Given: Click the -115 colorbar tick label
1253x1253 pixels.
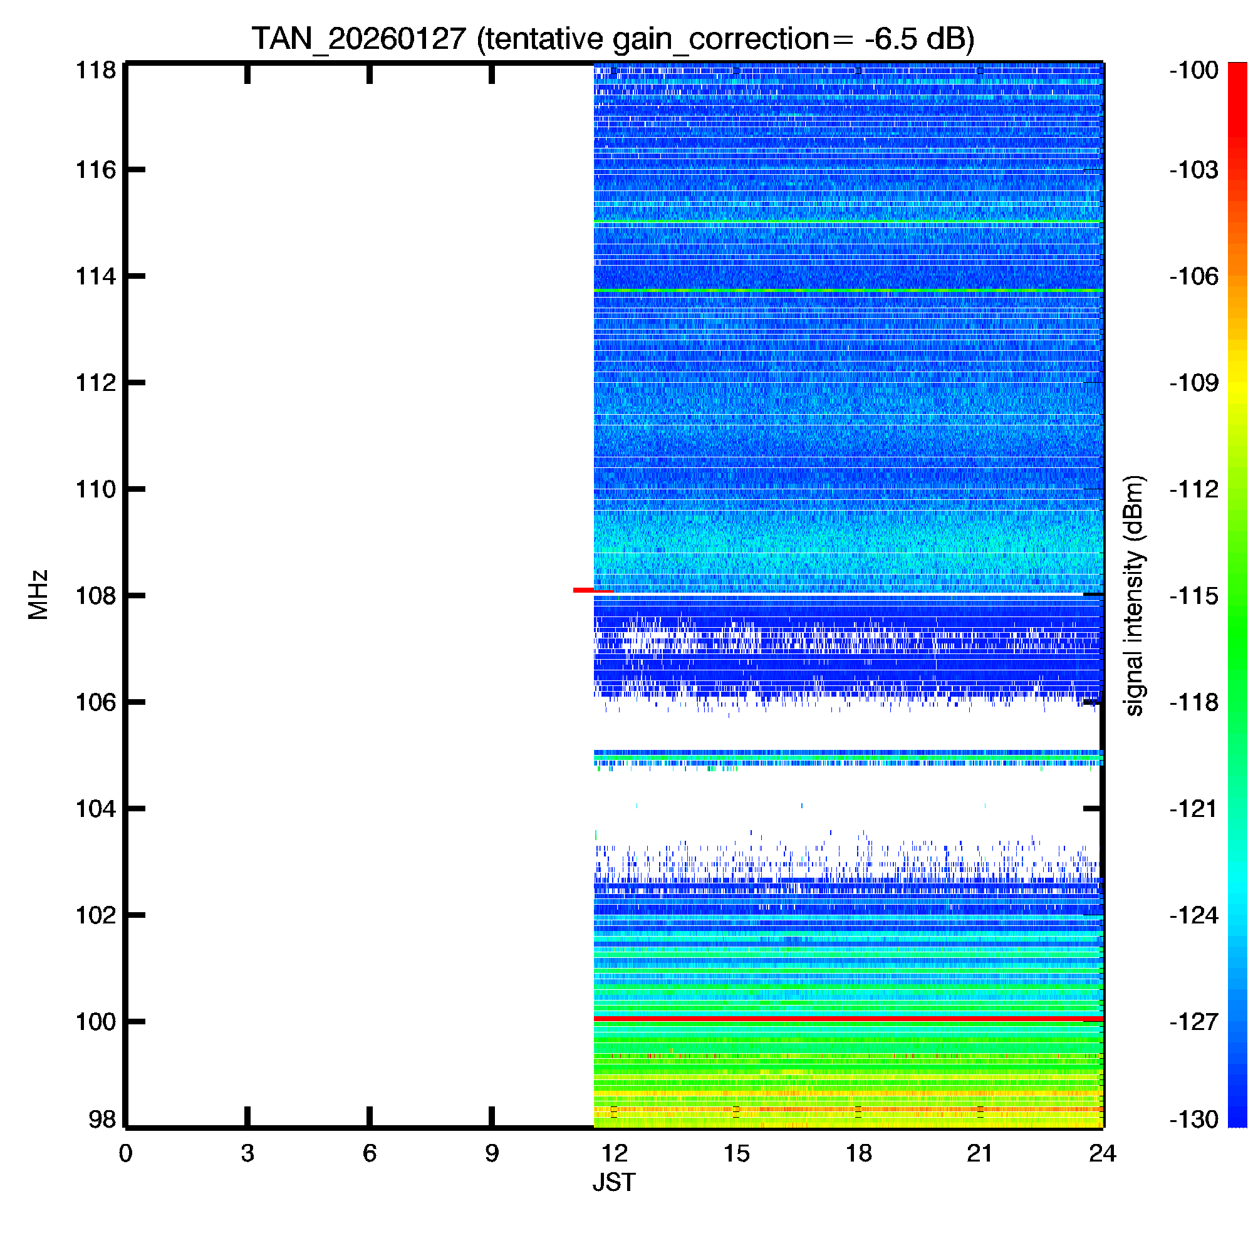Looking at the screenshot, I should point(1193,595).
